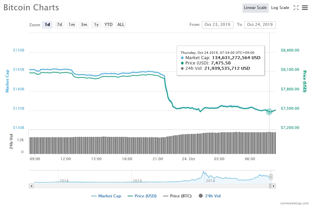This screenshot has height=206, width=312.
Task: Click the navigator scroll right arrow
Action: 273,186
